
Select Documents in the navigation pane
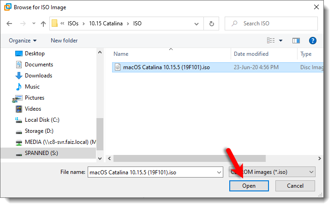pyautogui.click(x=39, y=65)
